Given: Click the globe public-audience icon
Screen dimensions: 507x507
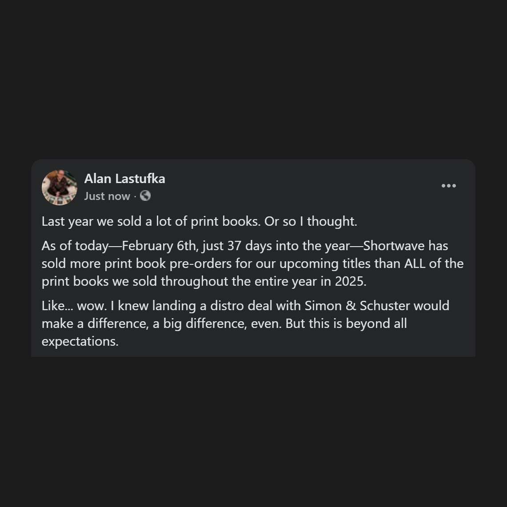Looking at the screenshot, I should coord(145,196).
